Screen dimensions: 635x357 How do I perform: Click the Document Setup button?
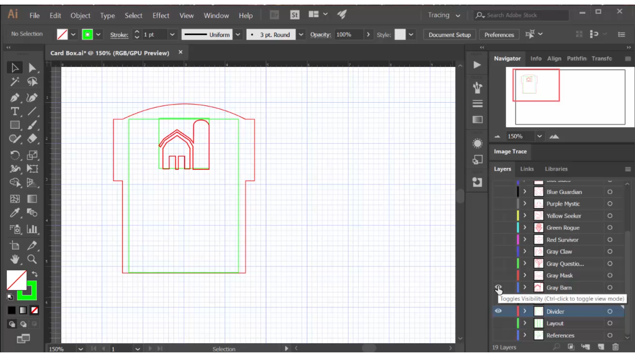point(450,34)
